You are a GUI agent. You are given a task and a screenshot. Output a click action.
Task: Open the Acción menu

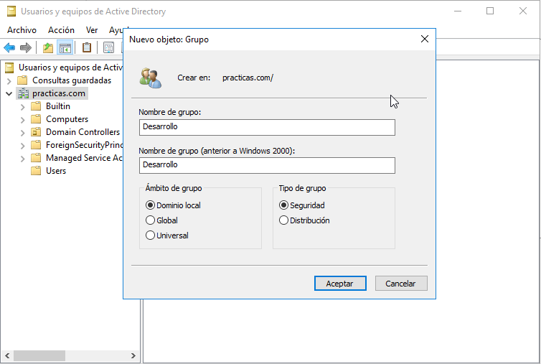61,30
